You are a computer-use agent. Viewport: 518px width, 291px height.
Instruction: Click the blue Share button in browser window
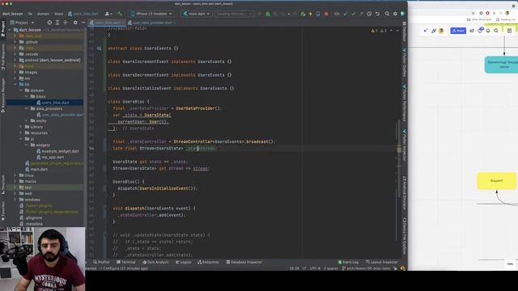pyautogui.click(x=458, y=31)
